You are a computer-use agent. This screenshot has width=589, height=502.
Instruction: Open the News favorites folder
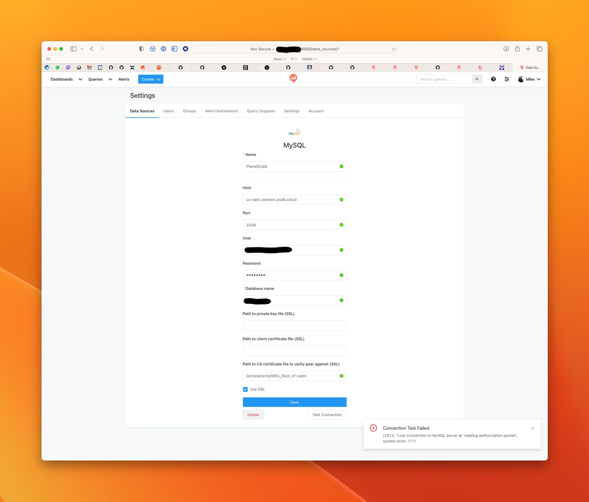point(279,59)
